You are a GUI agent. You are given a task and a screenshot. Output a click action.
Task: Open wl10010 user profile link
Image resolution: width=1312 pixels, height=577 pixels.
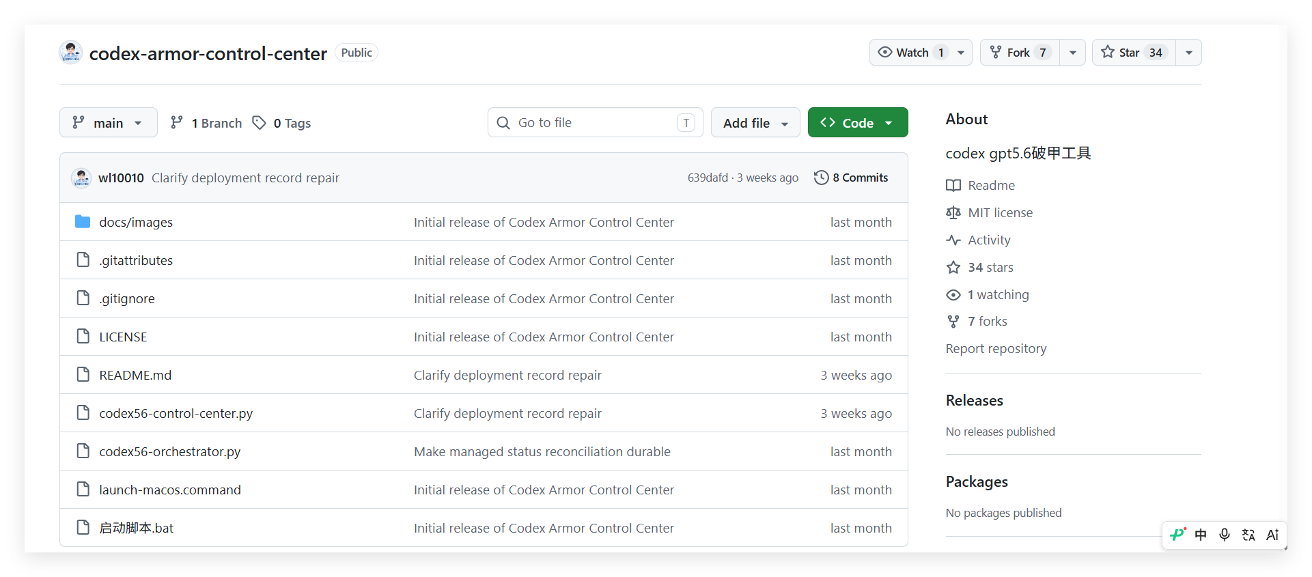(121, 178)
